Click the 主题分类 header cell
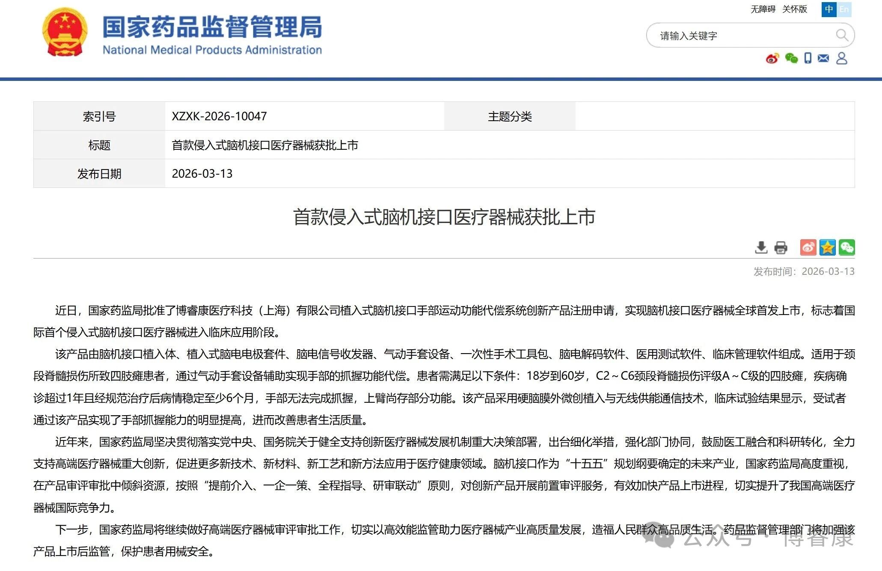882x571 pixels. (509, 116)
